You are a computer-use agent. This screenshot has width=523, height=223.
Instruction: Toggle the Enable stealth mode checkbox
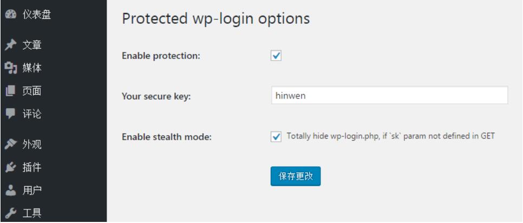pyautogui.click(x=276, y=136)
